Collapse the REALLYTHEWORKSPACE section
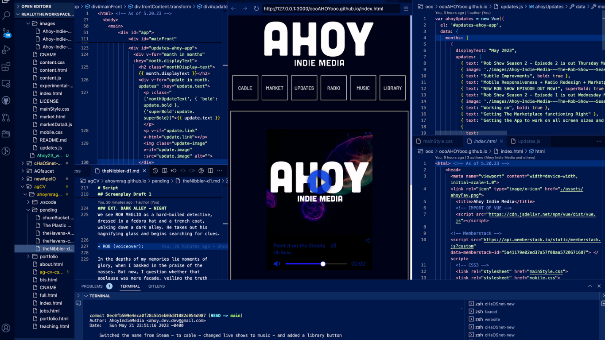Image resolution: width=605 pixels, height=340 pixels. (44, 14)
